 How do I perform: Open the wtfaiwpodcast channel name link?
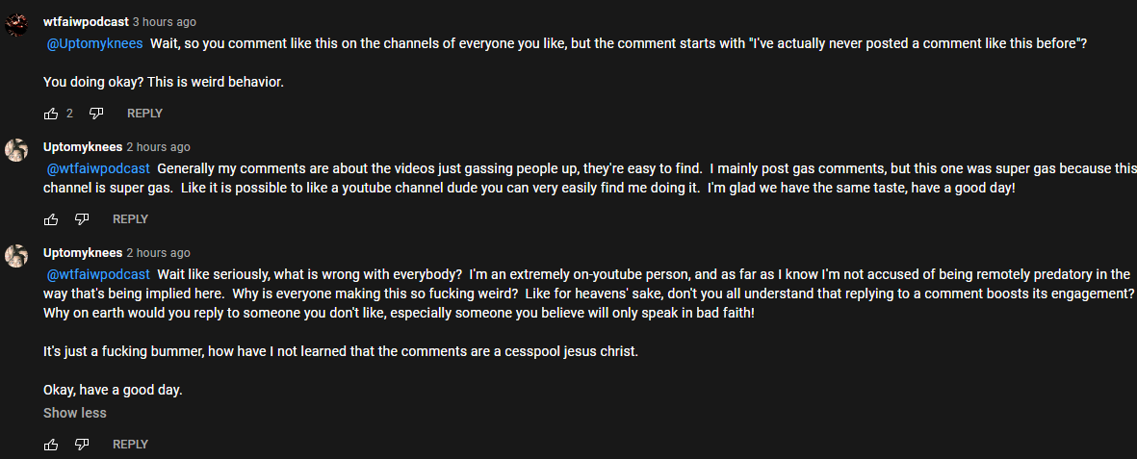point(87,22)
